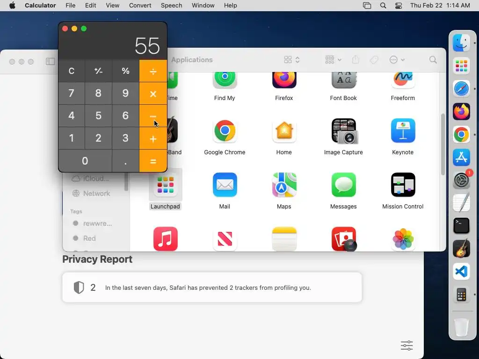The width and height of the screenshot is (479, 359).
Task: Click the Safari Privacy Report tracker card
Action: (212, 287)
